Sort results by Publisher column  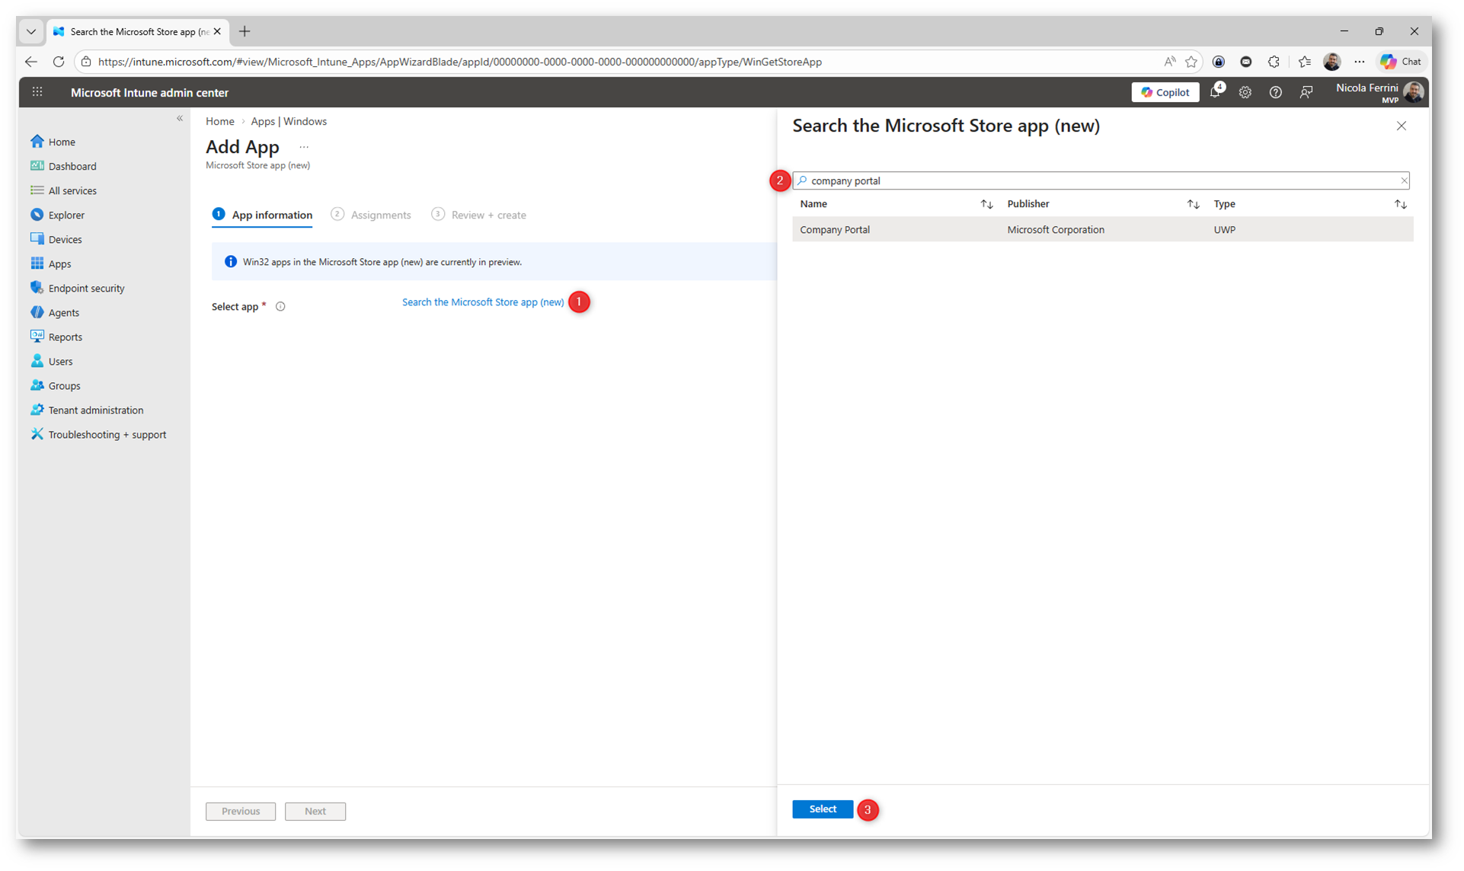tap(1193, 204)
